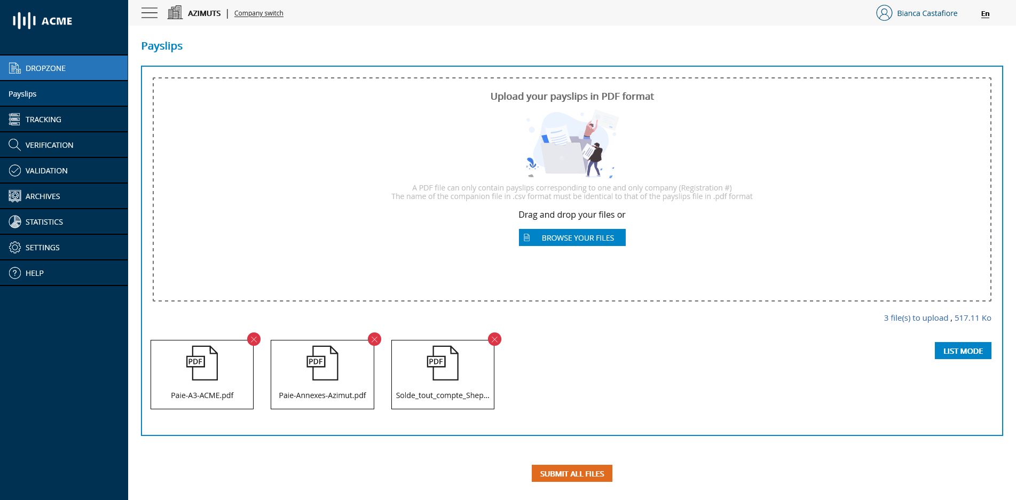
Task: Change language via the En selector
Action: coord(985,14)
